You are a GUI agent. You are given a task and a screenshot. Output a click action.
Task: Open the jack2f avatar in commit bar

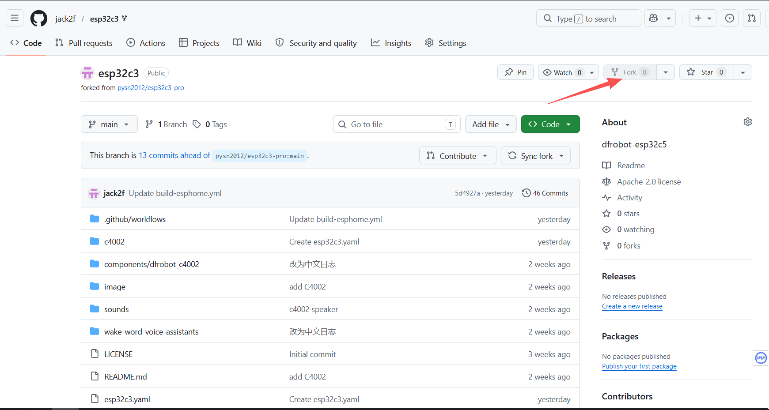94,193
